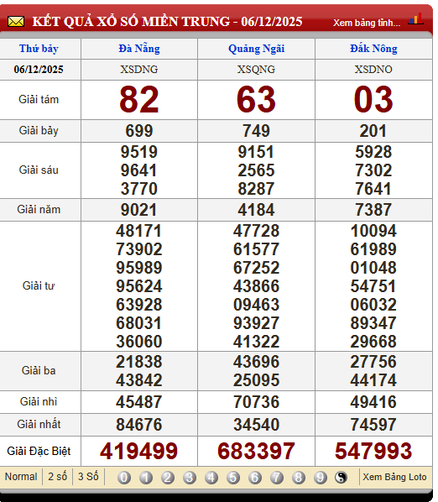Switch to 2 số view tab

click(x=58, y=477)
